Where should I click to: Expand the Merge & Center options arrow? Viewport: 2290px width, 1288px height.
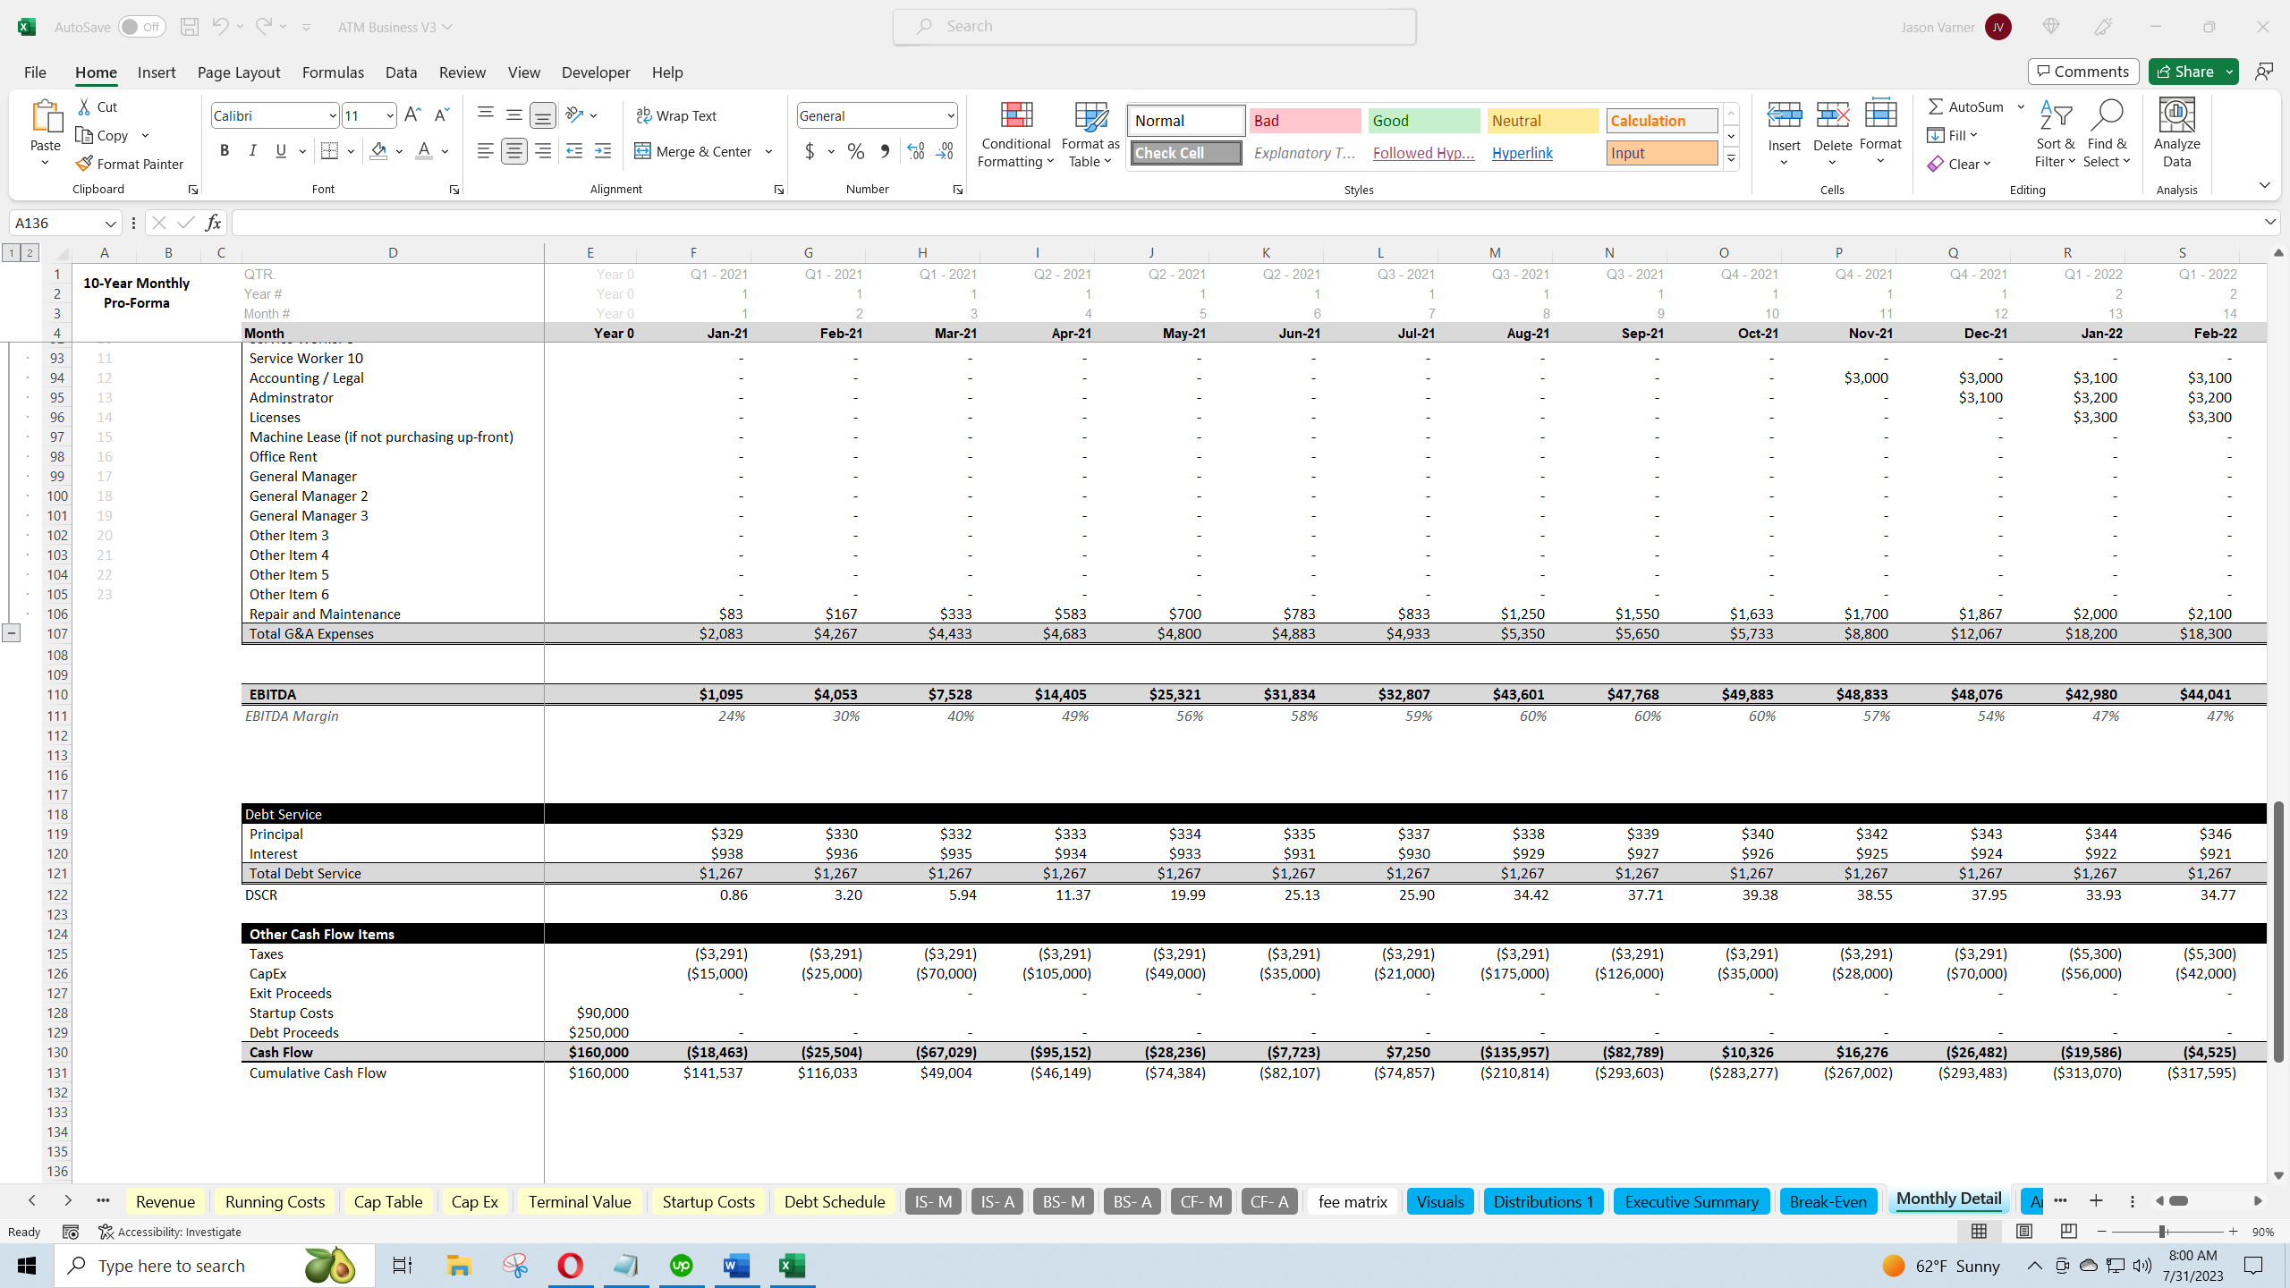pos(768,151)
